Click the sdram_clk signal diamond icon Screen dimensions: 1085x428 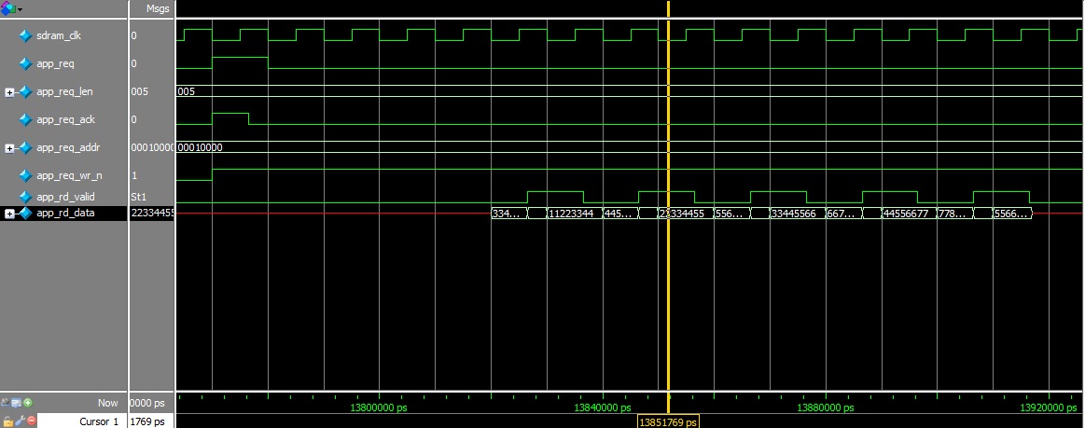(25, 35)
